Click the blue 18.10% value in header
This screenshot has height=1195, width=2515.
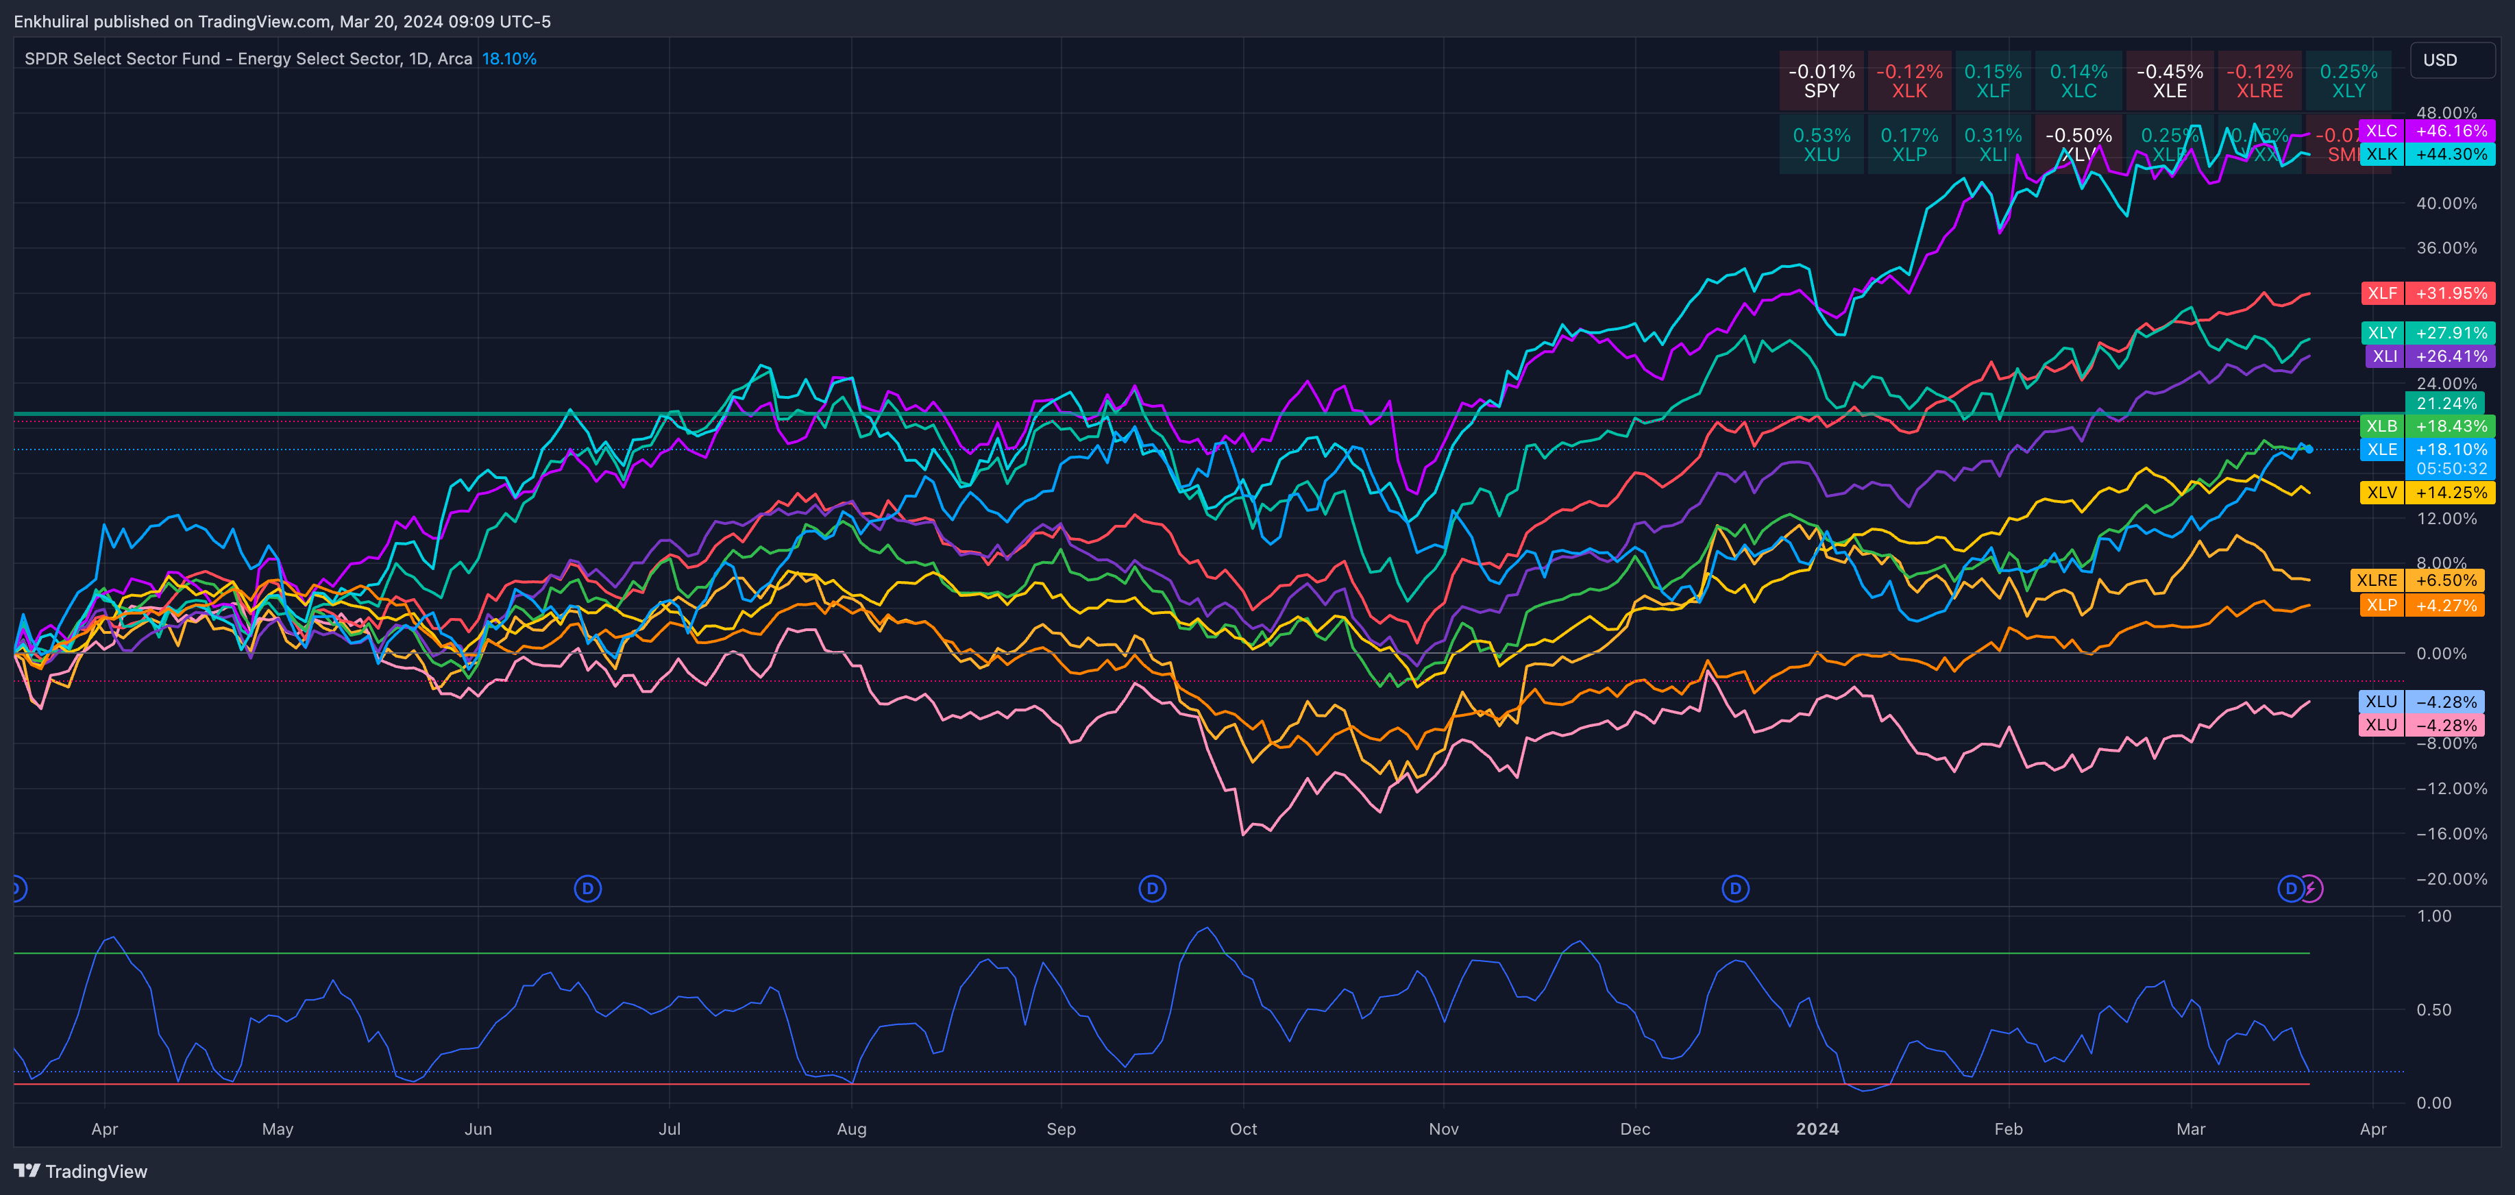(x=508, y=58)
